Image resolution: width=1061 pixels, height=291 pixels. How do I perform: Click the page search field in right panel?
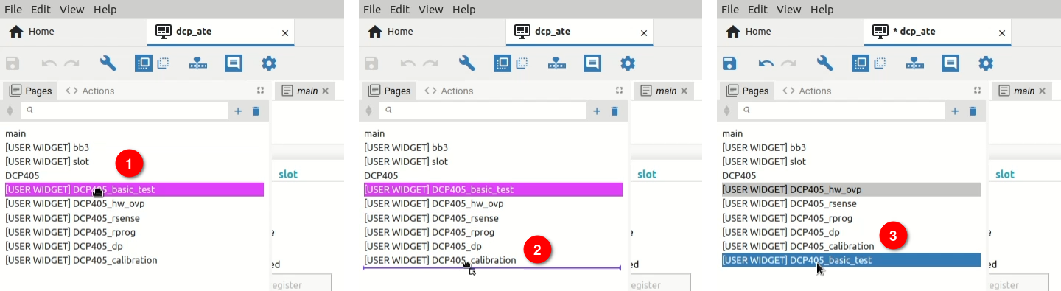tap(841, 111)
